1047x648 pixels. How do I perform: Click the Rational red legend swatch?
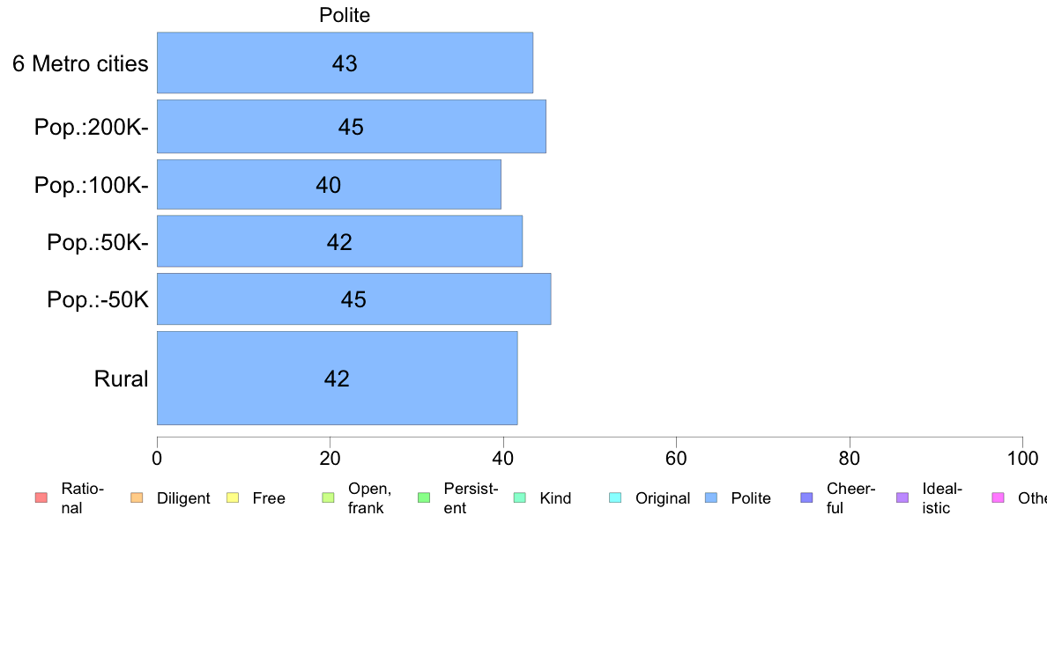tap(41, 497)
